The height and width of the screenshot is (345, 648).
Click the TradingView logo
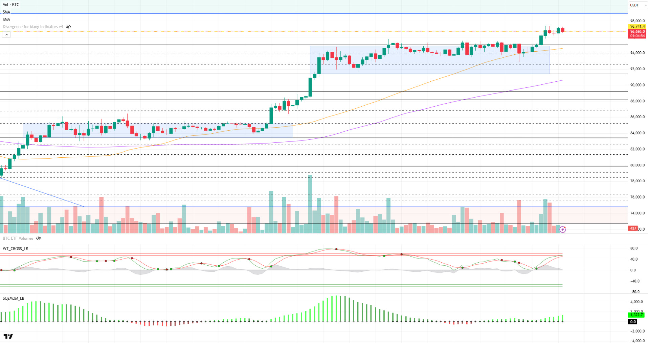tap(8, 336)
